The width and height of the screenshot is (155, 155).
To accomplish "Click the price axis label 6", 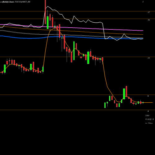I will [x=148, y=96].
